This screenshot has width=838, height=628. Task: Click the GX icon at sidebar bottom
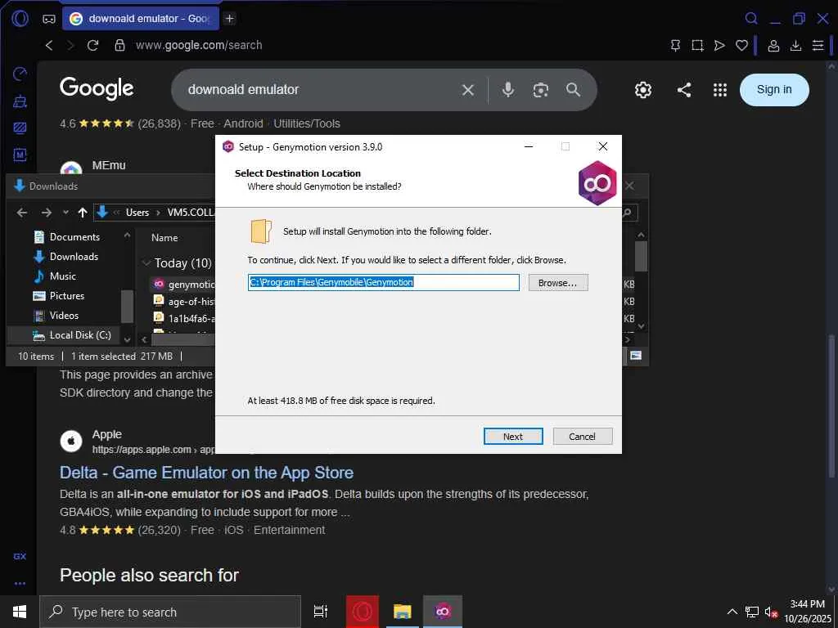pos(20,556)
